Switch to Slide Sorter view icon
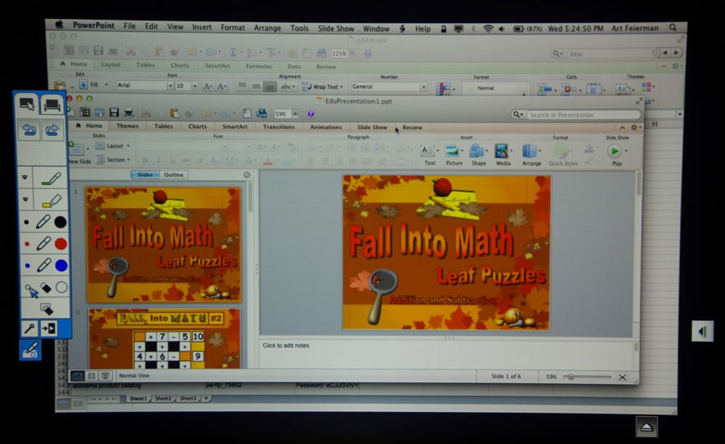 coord(91,376)
